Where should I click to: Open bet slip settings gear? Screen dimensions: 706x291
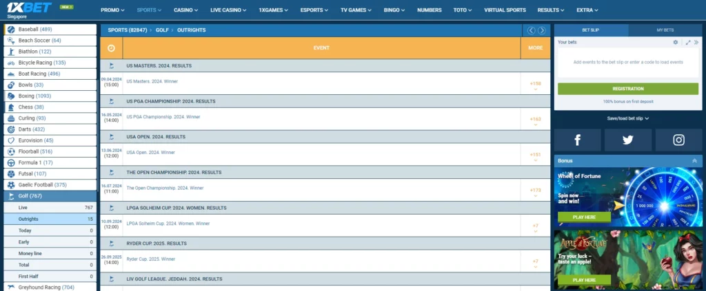(676, 43)
